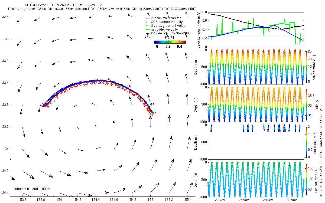The height and width of the screenshot is (203, 325).
Task: Click the '28Nov' date tick
Action: 244,200
